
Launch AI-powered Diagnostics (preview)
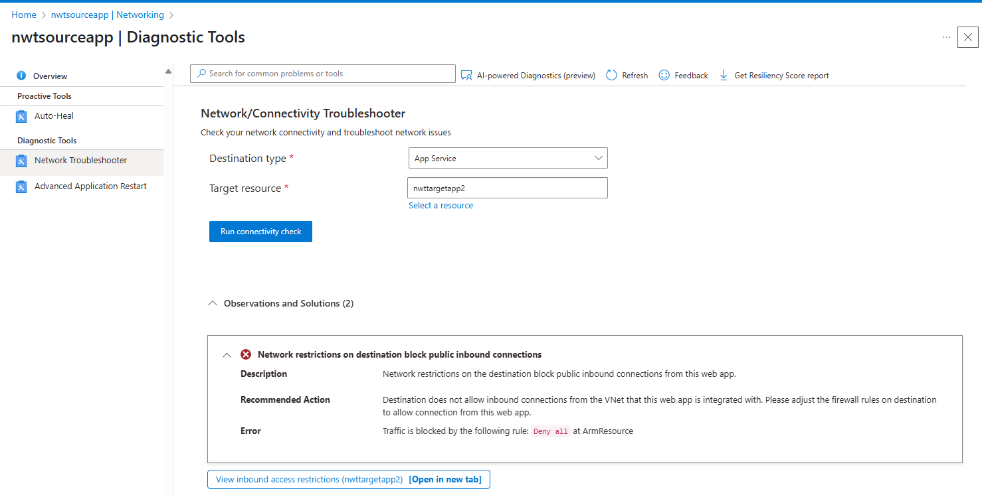pos(466,75)
